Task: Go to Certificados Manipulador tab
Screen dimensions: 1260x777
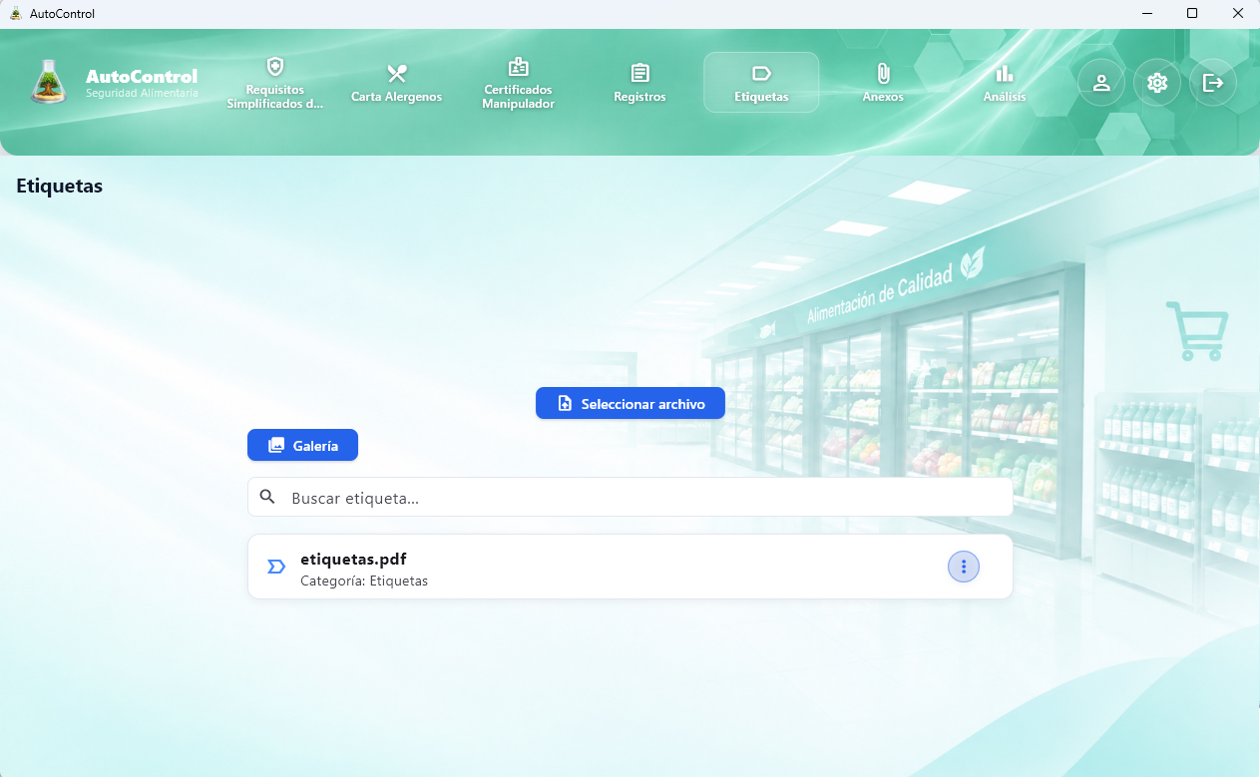Action: point(519,82)
